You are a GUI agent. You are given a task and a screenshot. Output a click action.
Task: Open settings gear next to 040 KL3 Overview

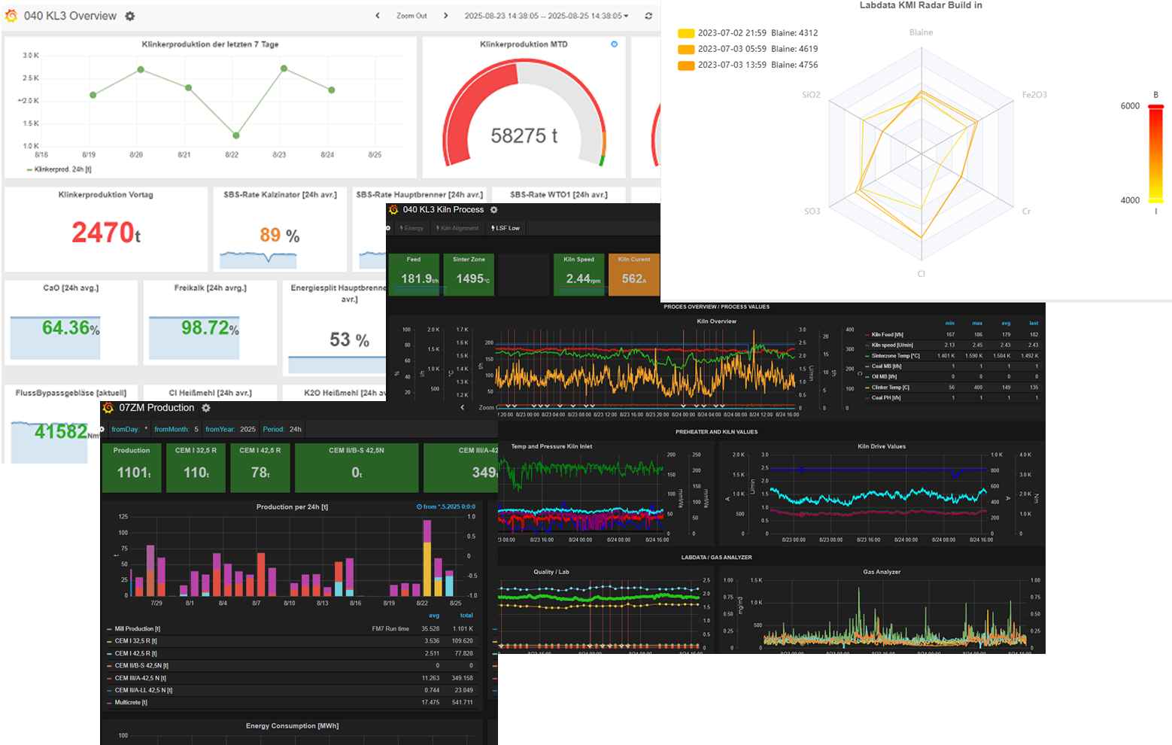(130, 16)
